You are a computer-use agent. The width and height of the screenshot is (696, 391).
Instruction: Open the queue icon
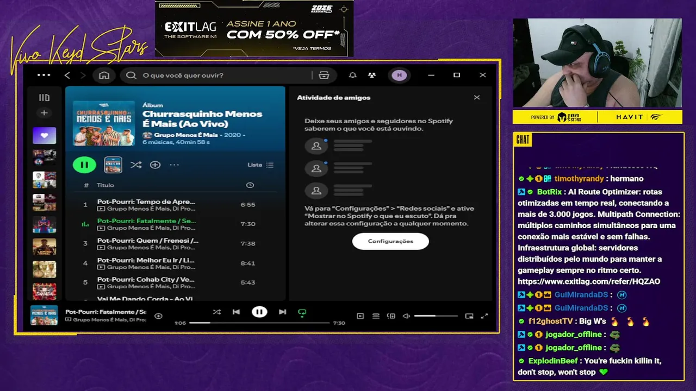click(x=376, y=316)
